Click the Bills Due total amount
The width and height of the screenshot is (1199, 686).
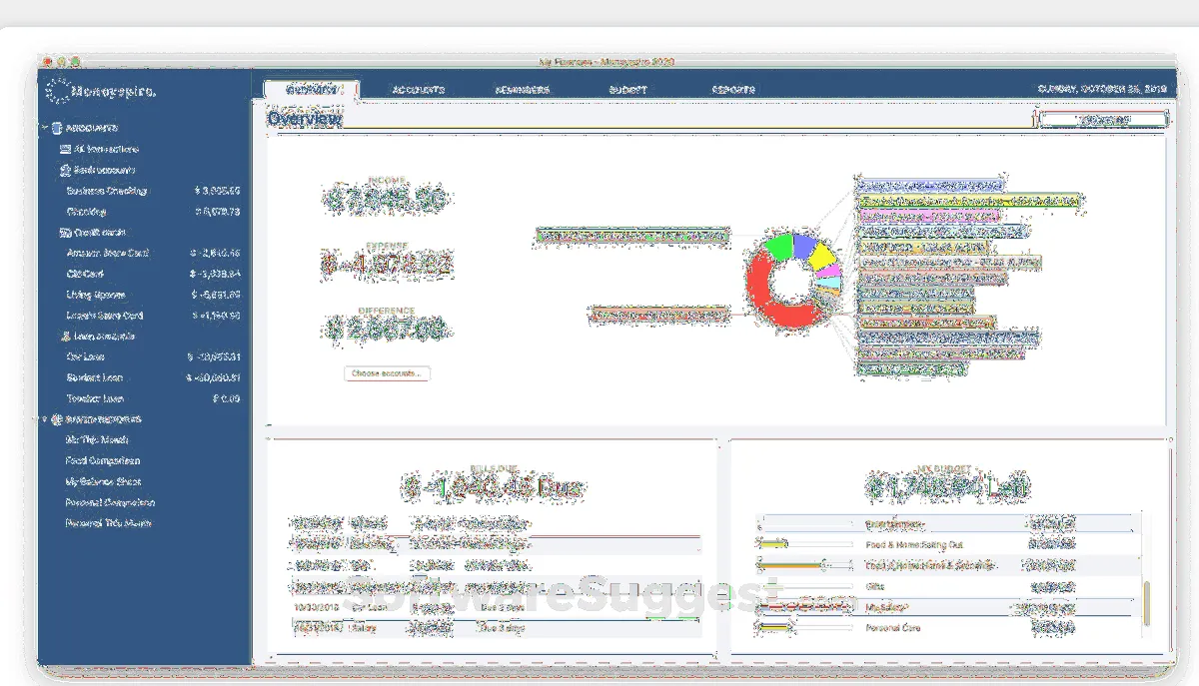[494, 488]
